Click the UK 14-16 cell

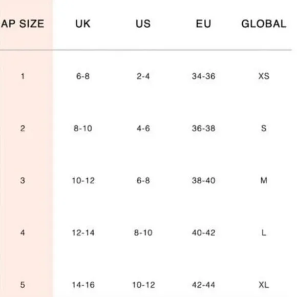click(x=83, y=285)
